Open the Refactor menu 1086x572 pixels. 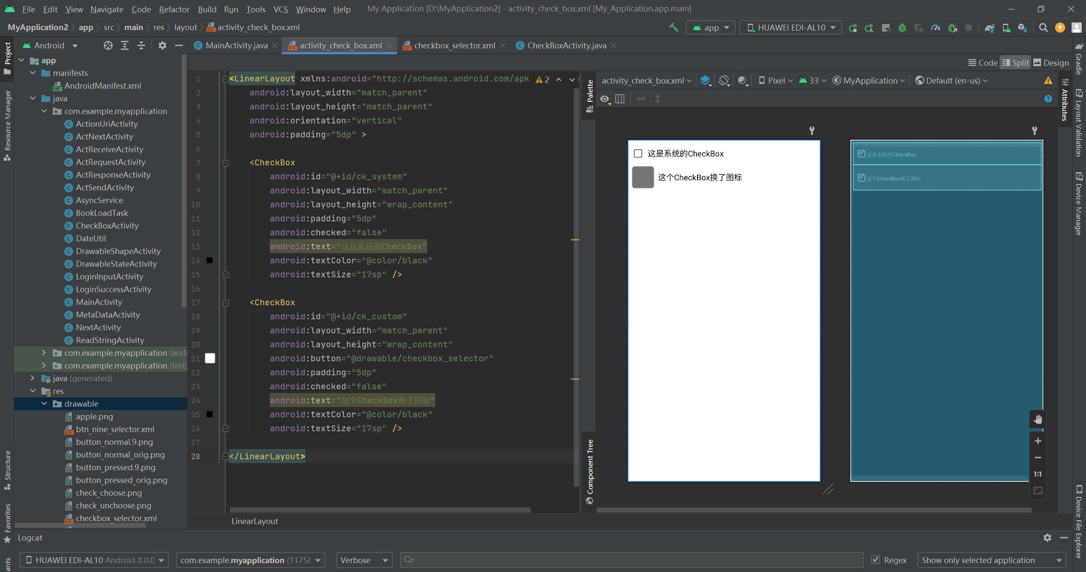(174, 9)
